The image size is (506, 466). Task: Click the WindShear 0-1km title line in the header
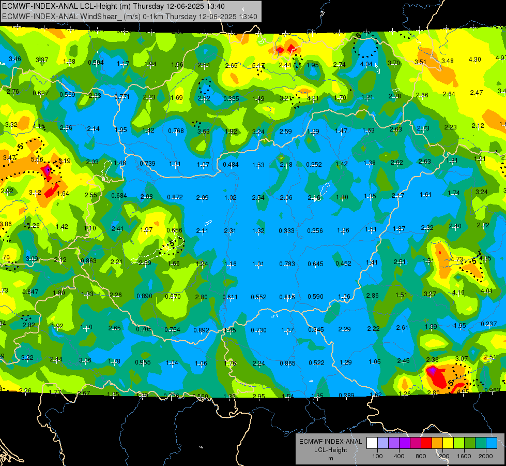(x=130, y=17)
